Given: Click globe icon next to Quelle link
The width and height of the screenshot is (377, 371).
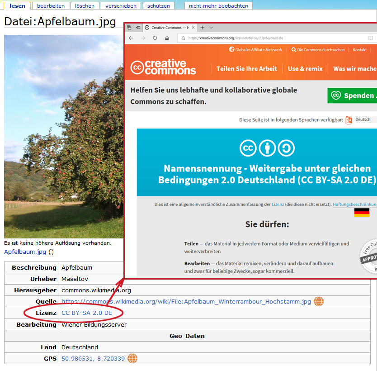Looking at the screenshot, I should tap(319, 301).
